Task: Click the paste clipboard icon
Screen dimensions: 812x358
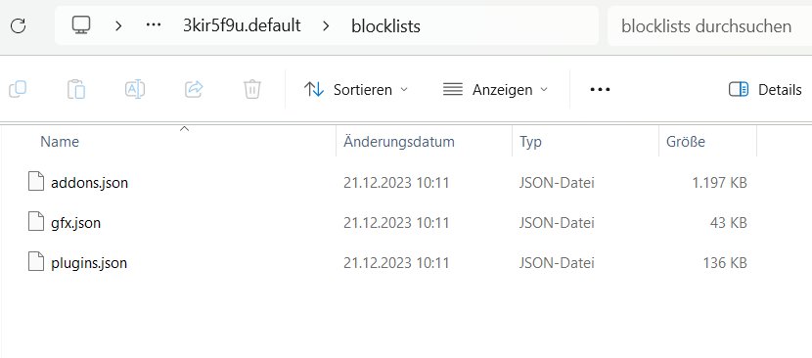Action: pyautogui.click(x=76, y=90)
